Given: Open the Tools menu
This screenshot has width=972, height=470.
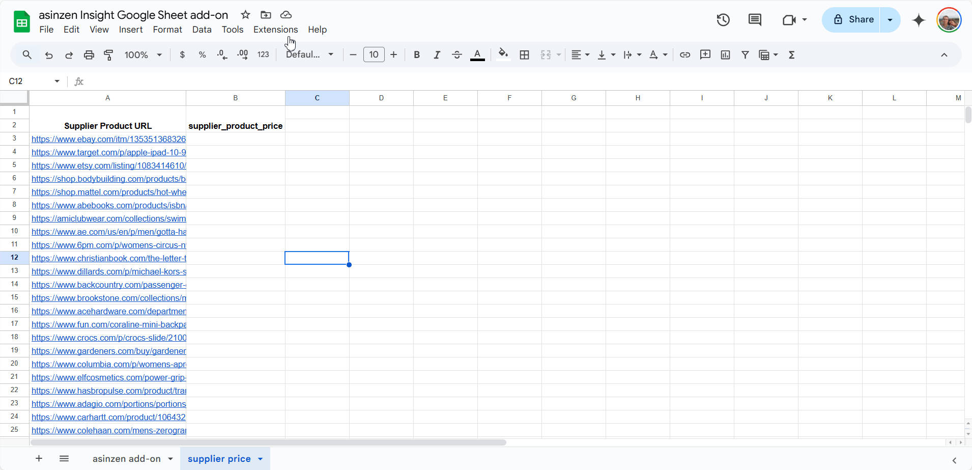Looking at the screenshot, I should (x=233, y=30).
